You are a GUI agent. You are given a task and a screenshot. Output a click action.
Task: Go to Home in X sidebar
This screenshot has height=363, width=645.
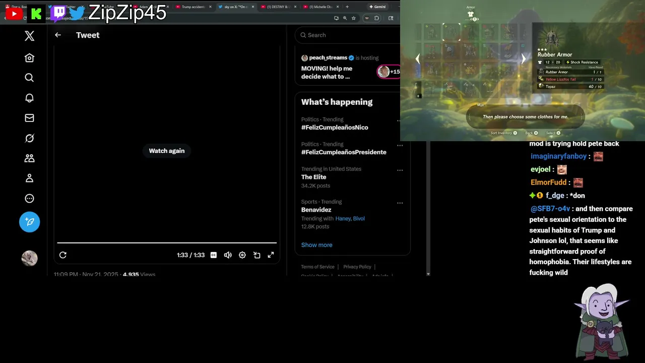coord(29,58)
